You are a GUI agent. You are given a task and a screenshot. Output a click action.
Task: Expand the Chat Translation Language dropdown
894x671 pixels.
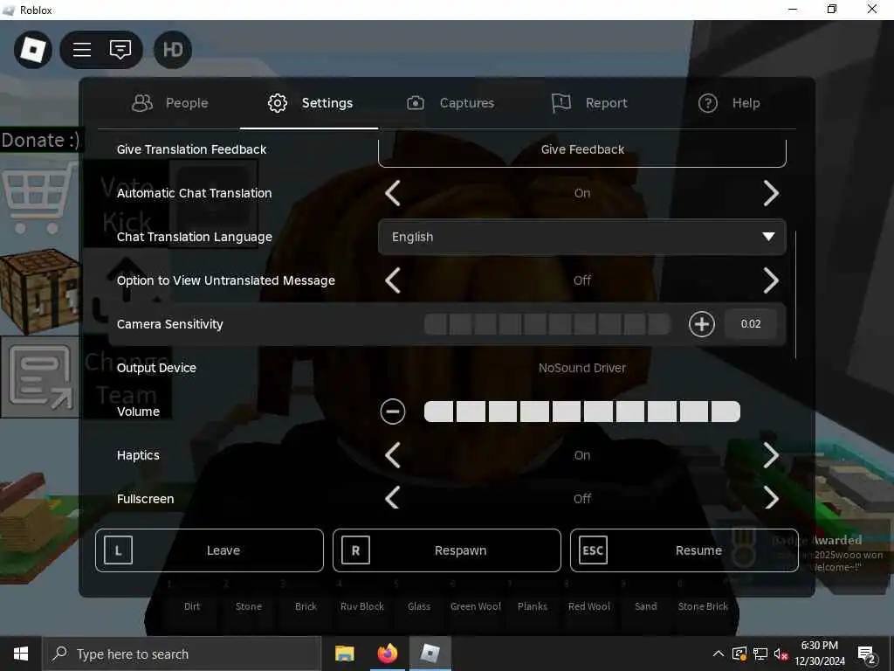click(582, 237)
